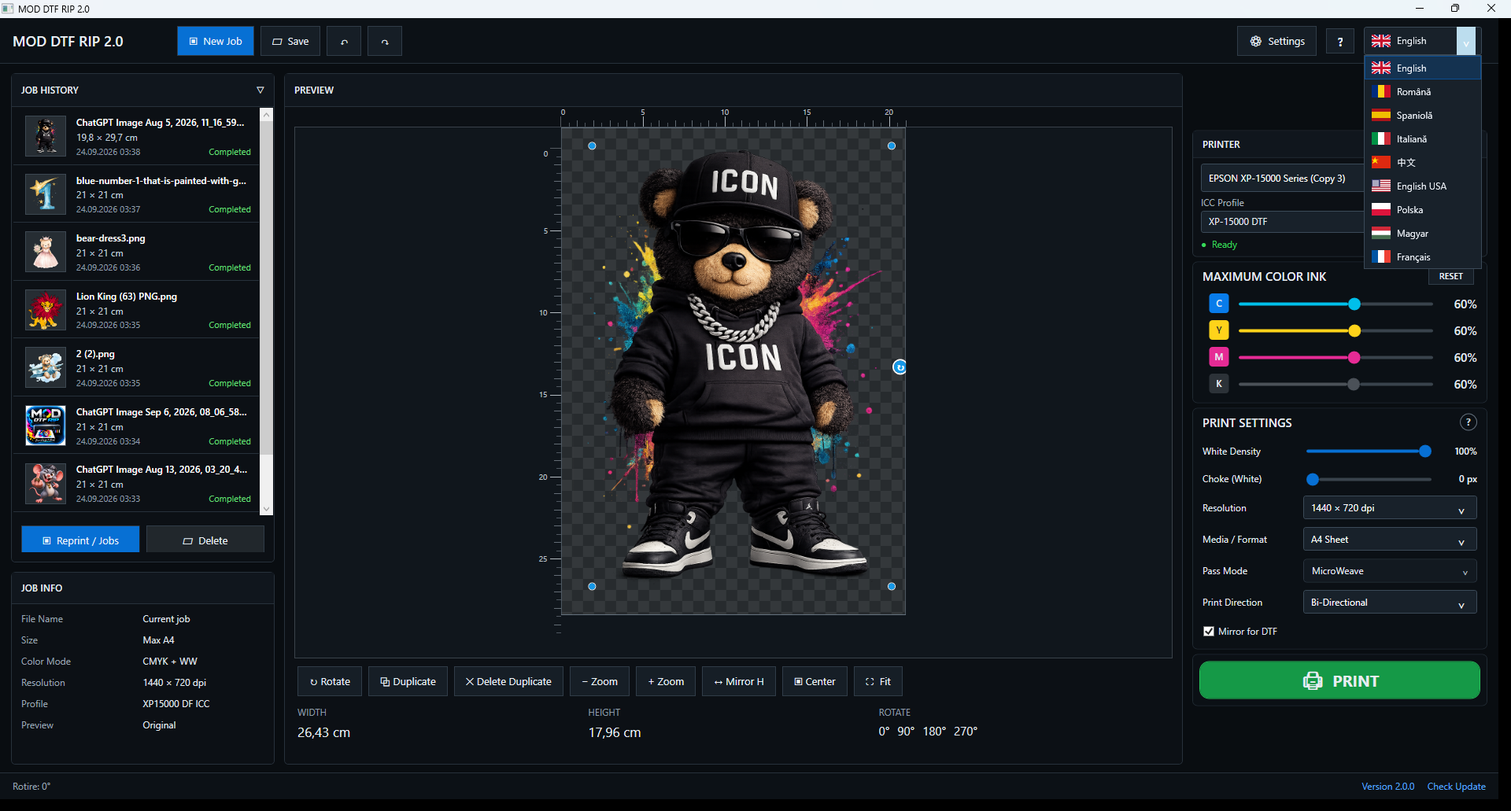Viewport: 1511px width, 811px height.
Task: Set rotation to 180°
Action: pos(934,732)
